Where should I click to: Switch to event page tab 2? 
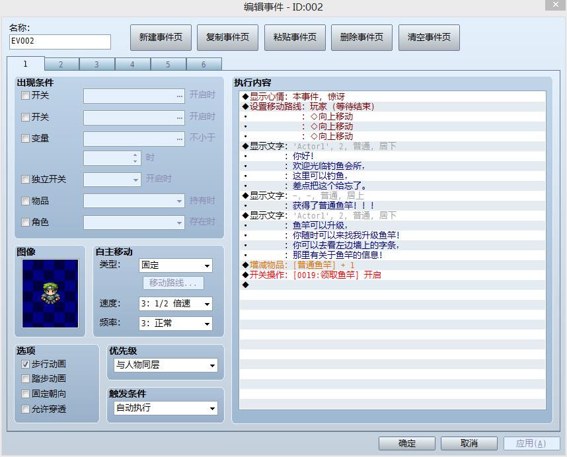tap(61, 64)
